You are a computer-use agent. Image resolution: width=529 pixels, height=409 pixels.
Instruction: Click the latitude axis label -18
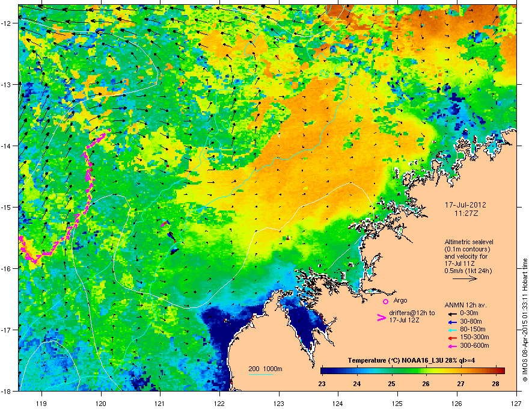pos(7,391)
